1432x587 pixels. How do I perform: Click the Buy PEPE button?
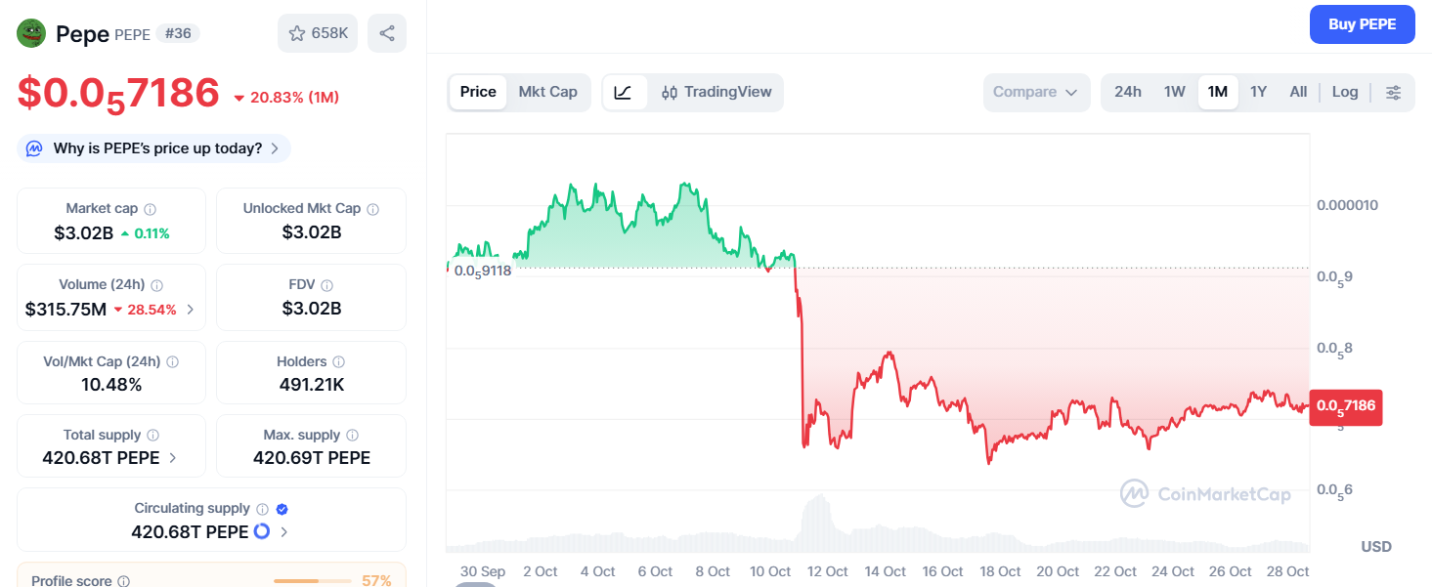(1362, 23)
